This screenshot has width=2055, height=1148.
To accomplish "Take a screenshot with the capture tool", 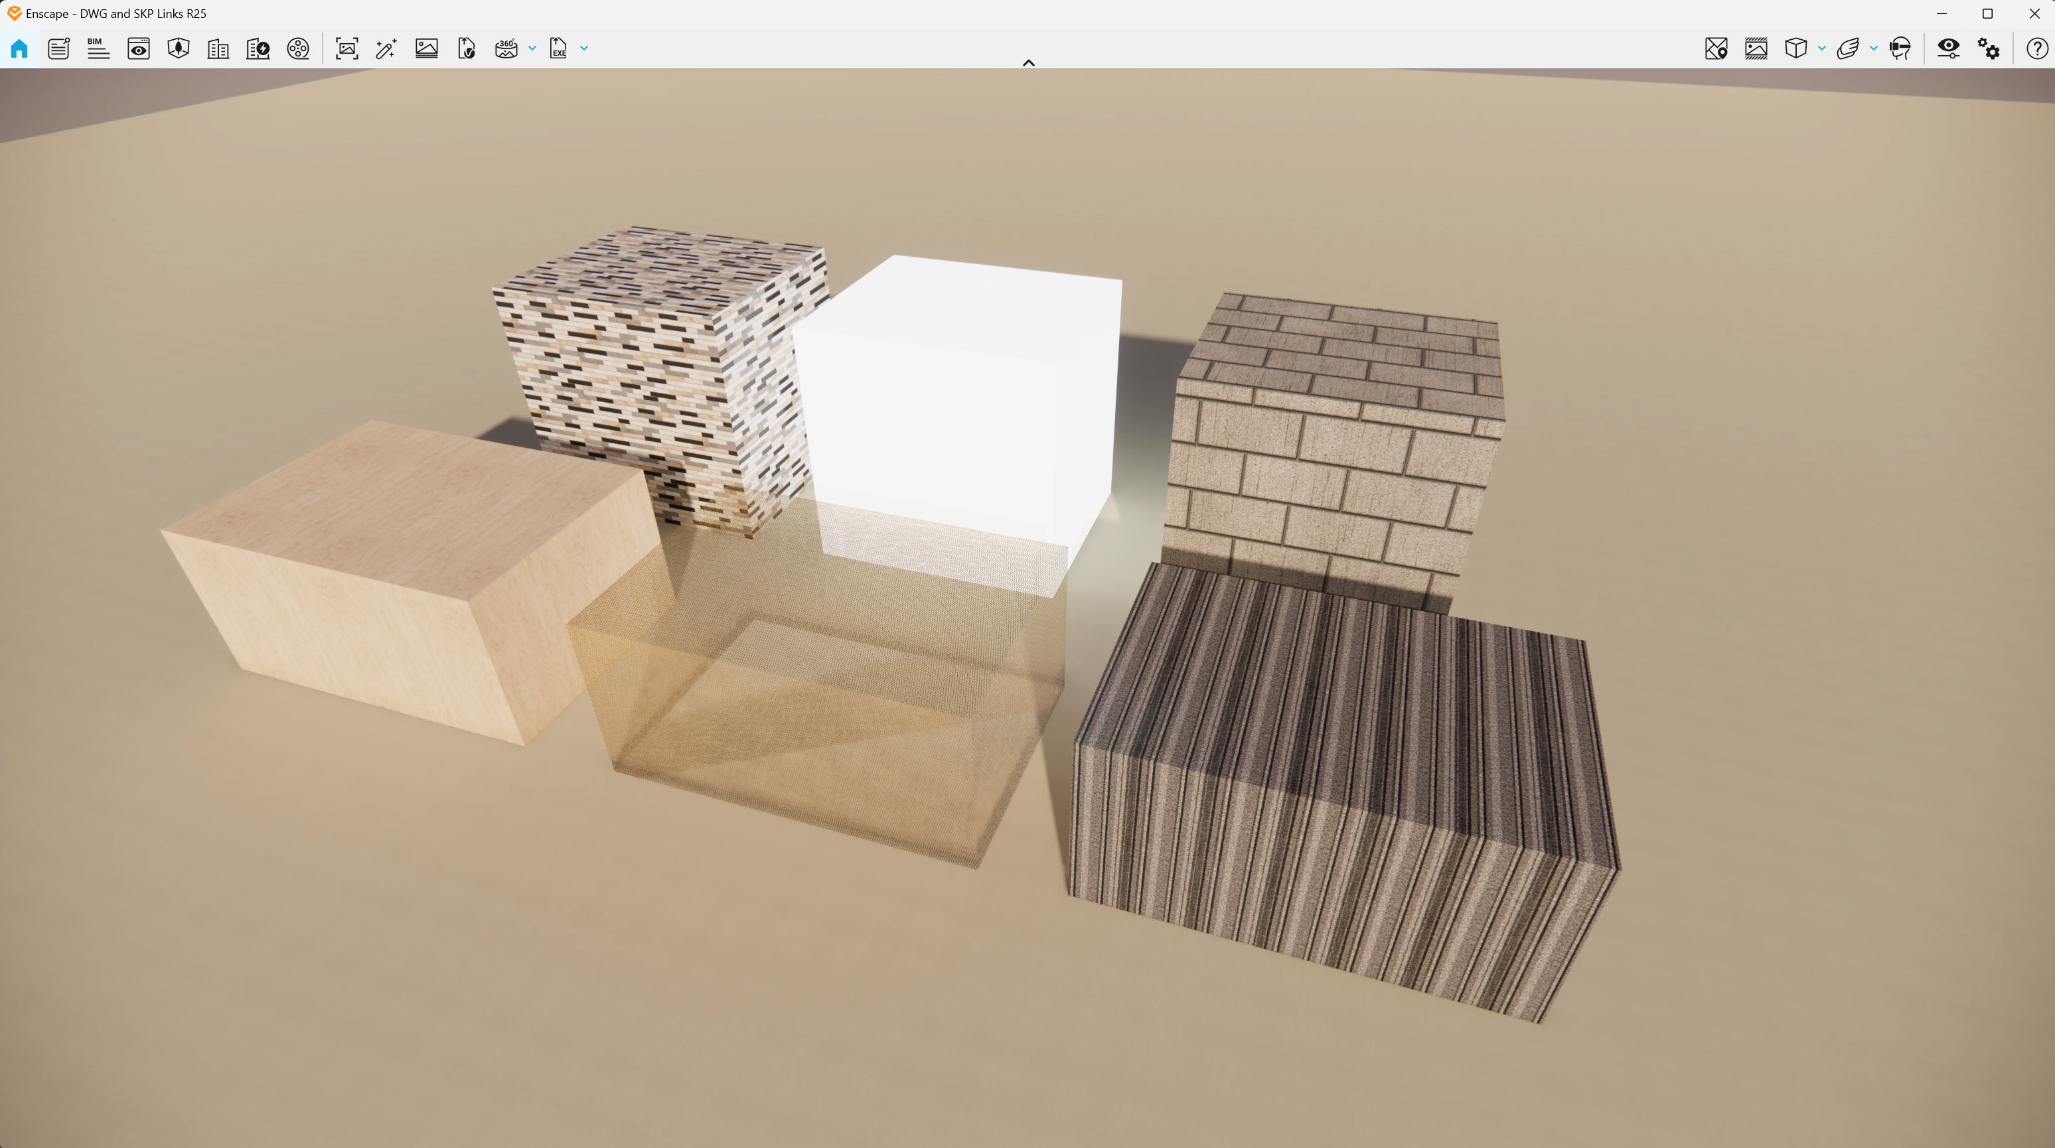I will click(x=346, y=48).
